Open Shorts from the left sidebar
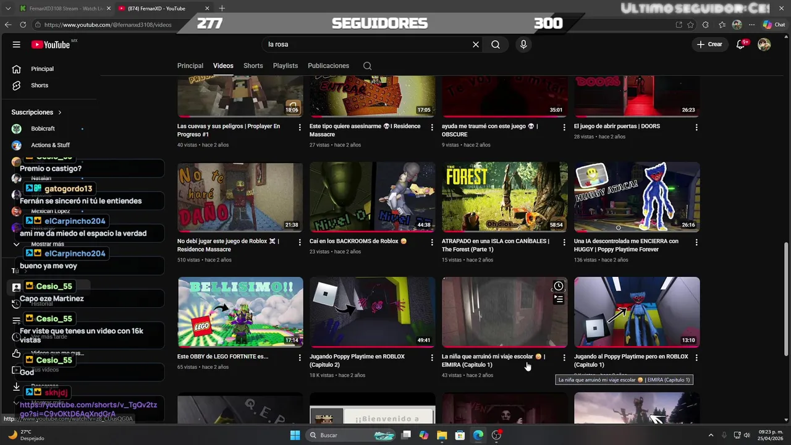791x445 pixels. [40, 85]
